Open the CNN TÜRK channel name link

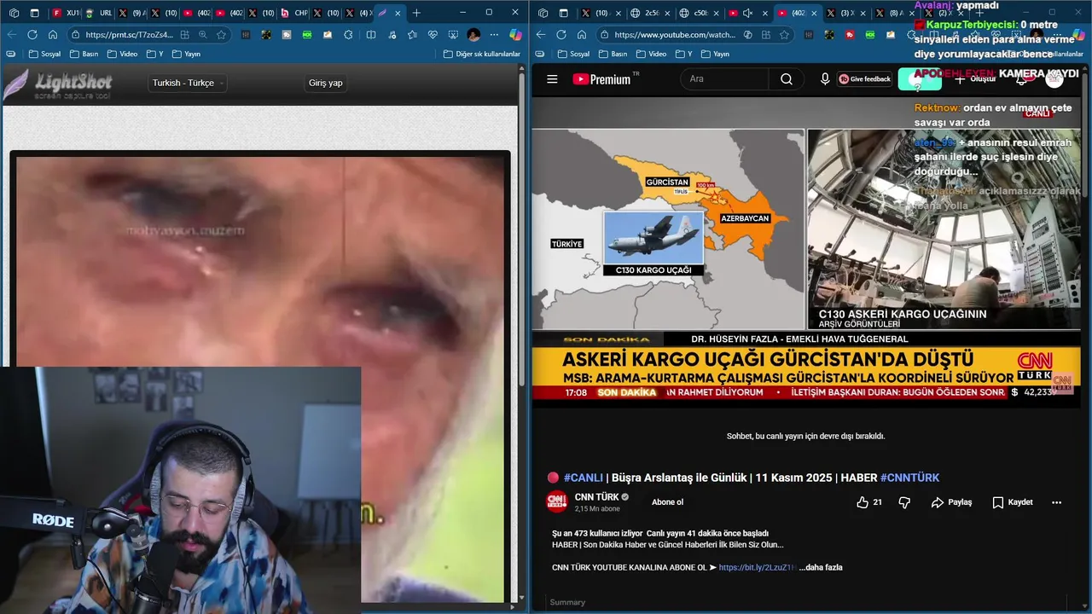coord(596,497)
